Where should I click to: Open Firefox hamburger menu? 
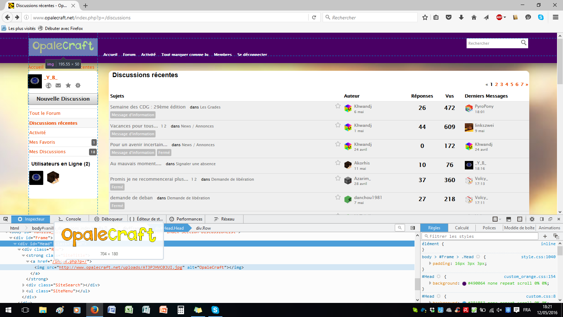(x=556, y=17)
